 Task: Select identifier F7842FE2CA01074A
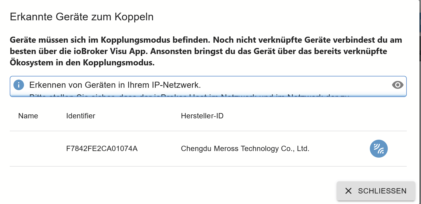102,149
